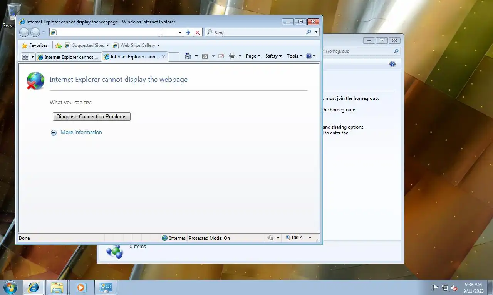This screenshot has height=295, width=493.
Task: Open the Windows Start menu
Action: point(10,287)
